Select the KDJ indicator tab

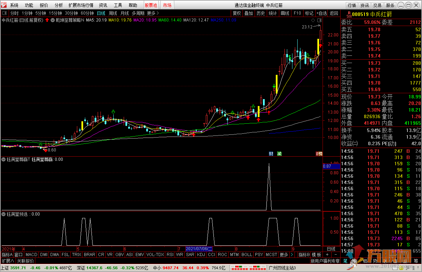coord(201,255)
